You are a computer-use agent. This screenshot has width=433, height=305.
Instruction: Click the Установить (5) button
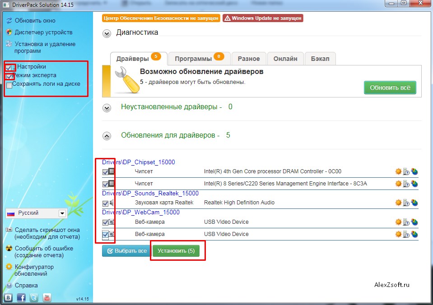(176, 251)
